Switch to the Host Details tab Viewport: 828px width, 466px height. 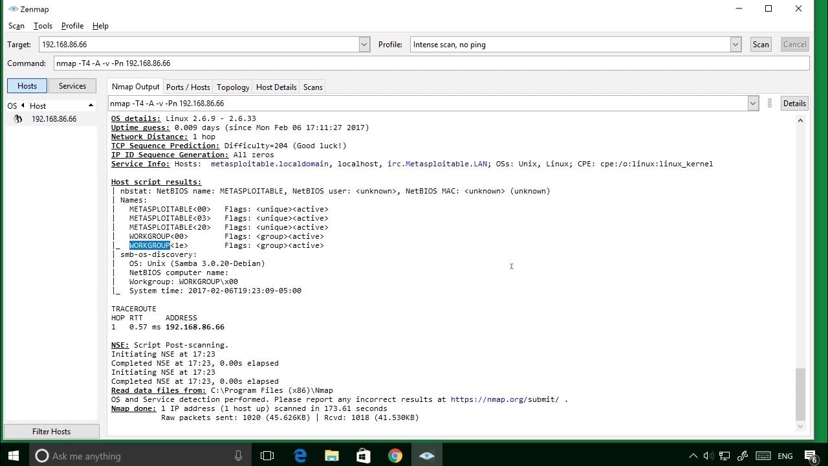(276, 87)
